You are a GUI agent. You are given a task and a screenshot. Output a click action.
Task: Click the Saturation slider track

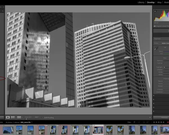point(166,92)
